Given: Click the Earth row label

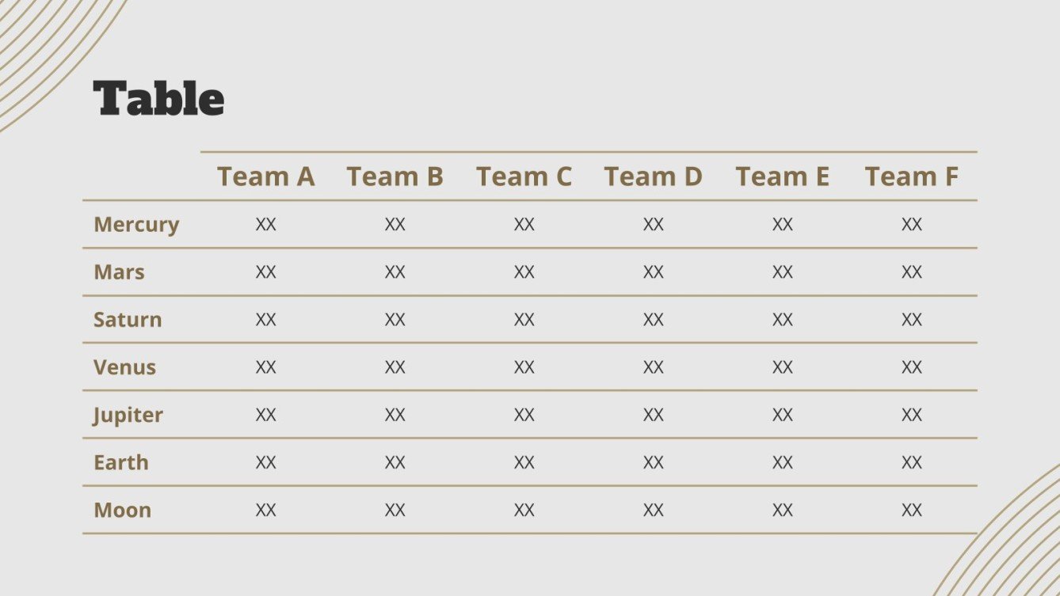Looking at the screenshot, I should 121,462.
